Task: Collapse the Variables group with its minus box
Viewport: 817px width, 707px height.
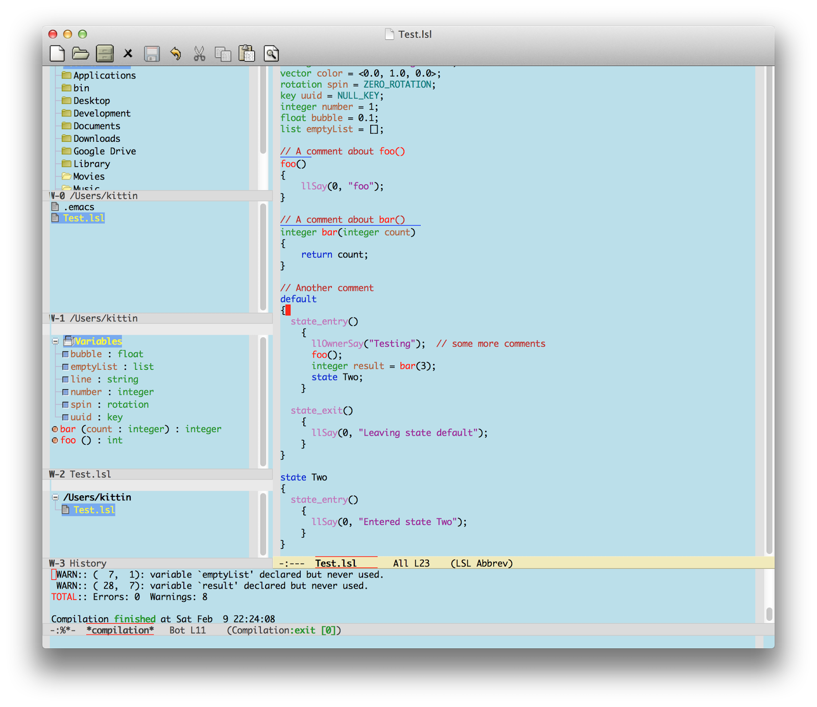Action: point(55,341)
